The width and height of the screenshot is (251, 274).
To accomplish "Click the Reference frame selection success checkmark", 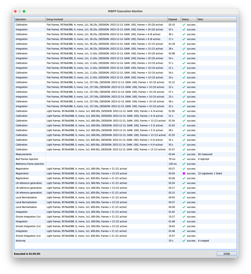I will (184, 164).
